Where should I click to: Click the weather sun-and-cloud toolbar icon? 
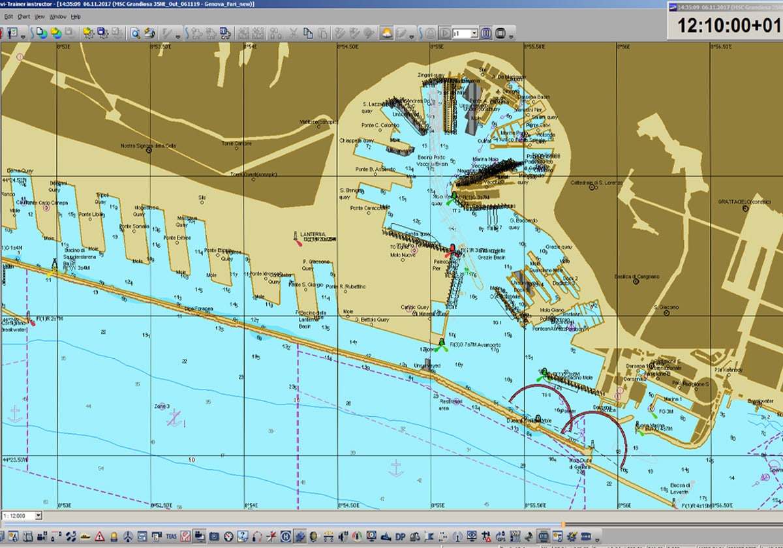(x=386, y=33)
